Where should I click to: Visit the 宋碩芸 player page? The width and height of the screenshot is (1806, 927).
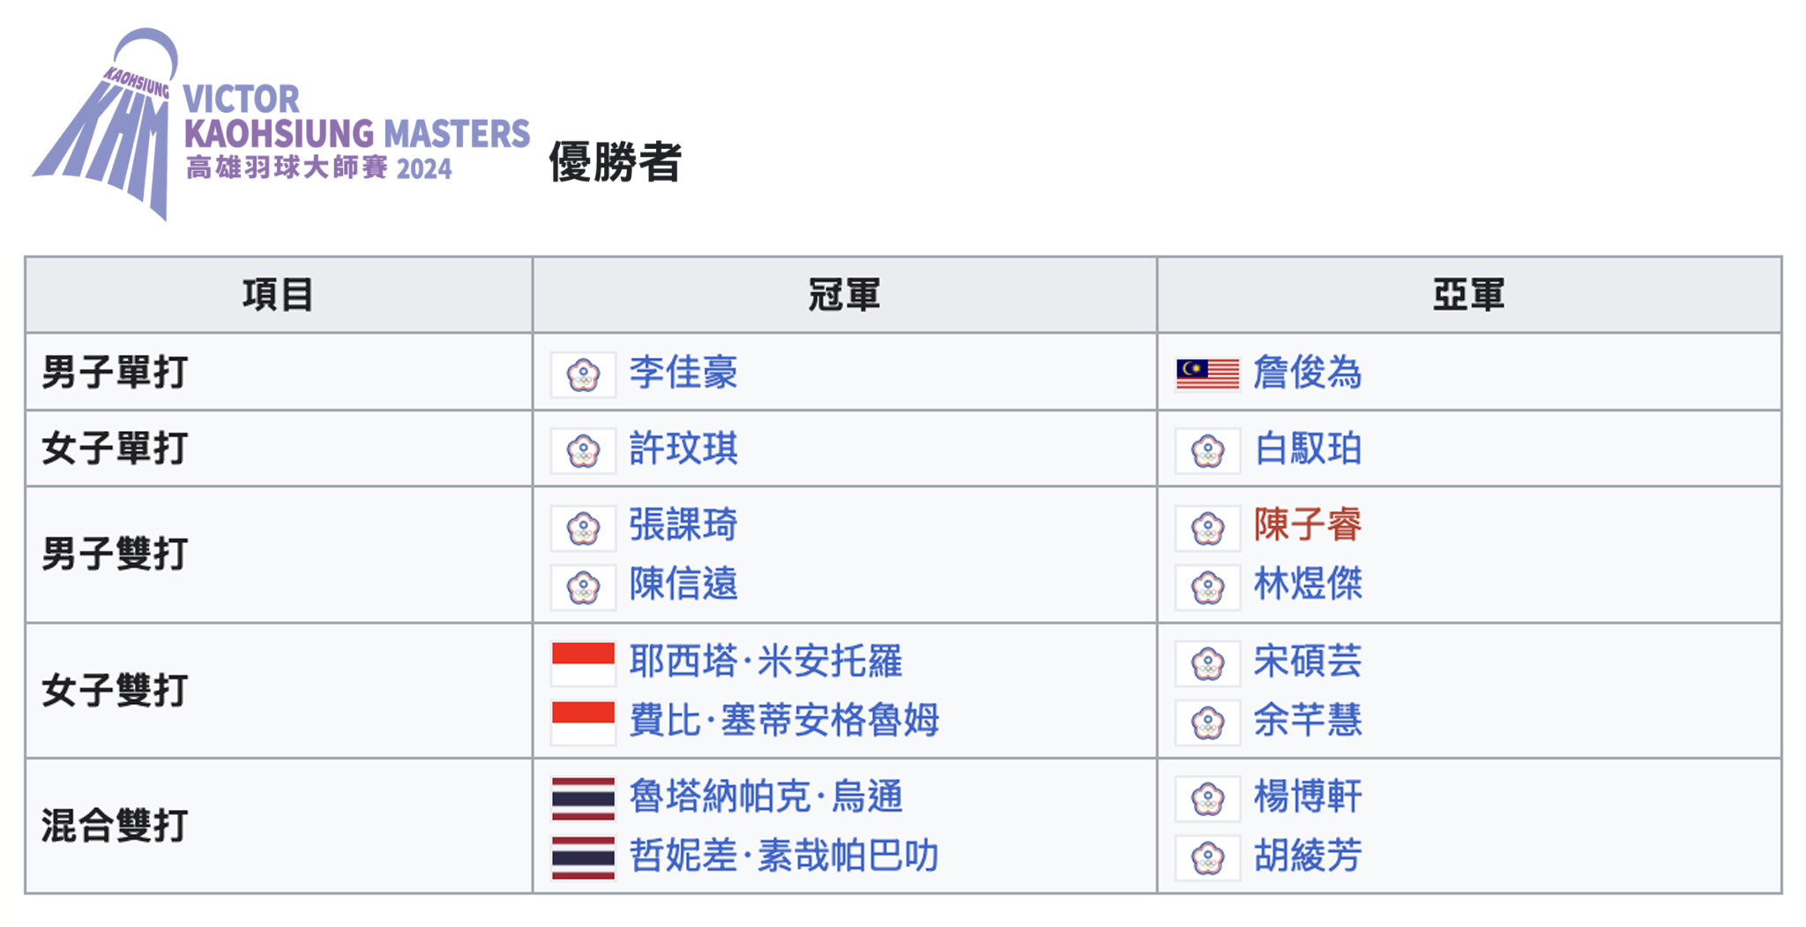pos(1308,662)
